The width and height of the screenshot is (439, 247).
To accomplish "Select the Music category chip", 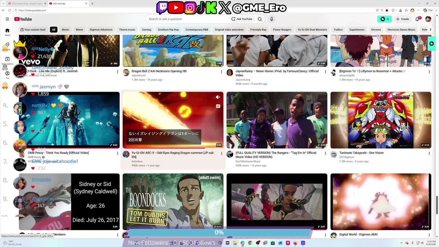I will (66, 30).
